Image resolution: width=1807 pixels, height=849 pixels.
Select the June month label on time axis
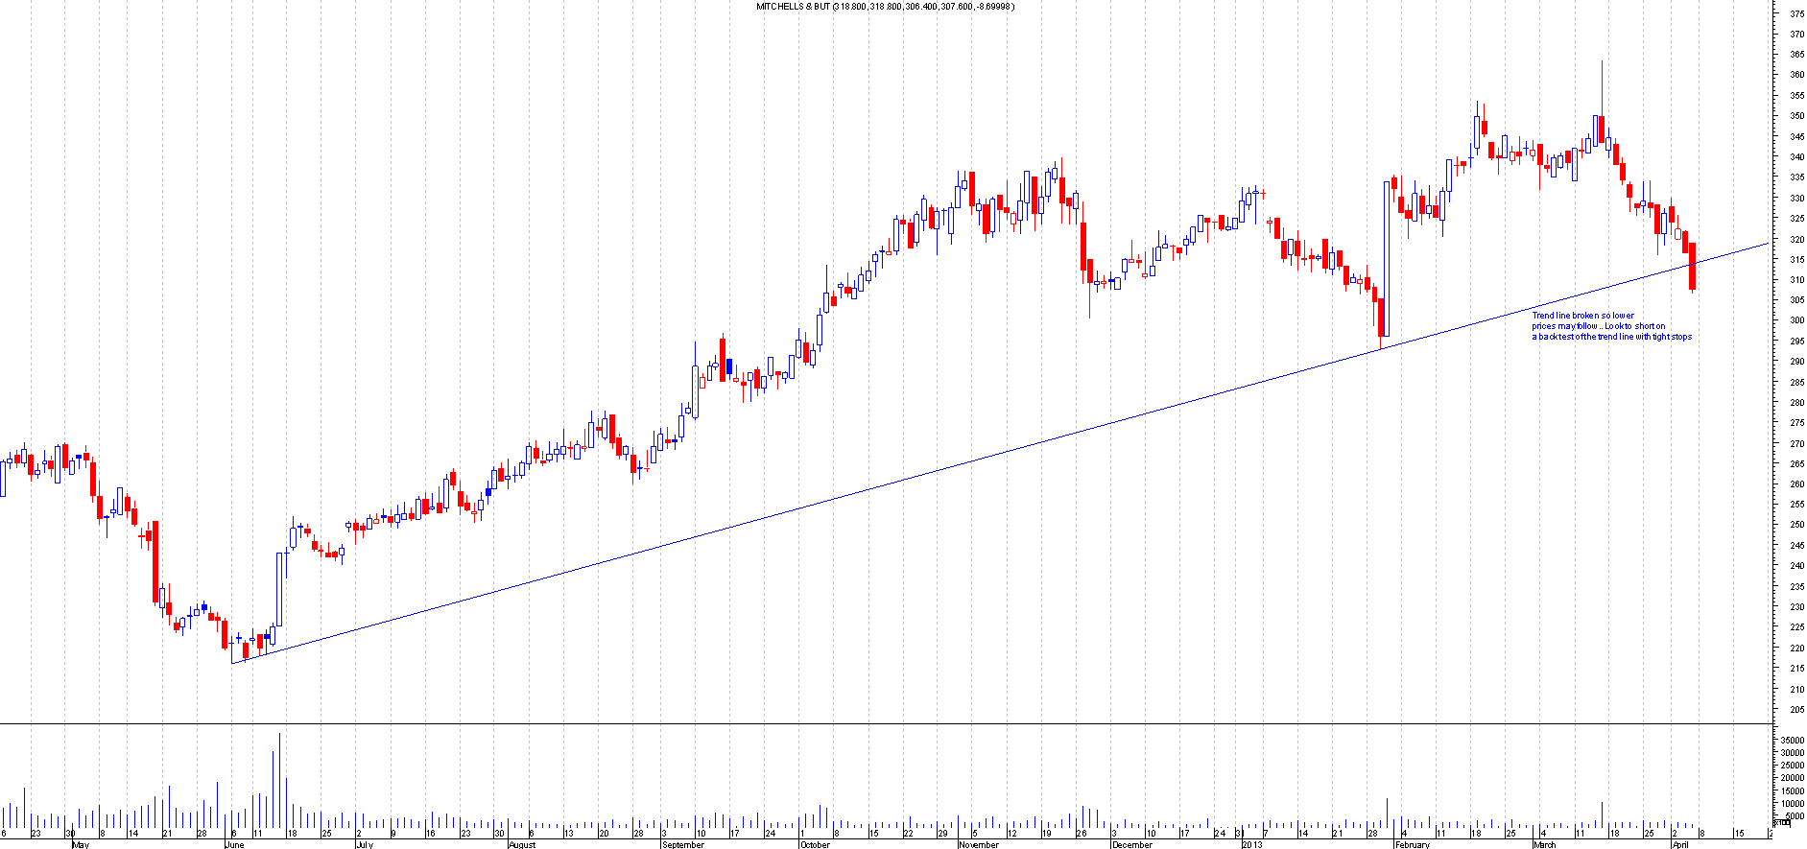[x=235, y=845]
